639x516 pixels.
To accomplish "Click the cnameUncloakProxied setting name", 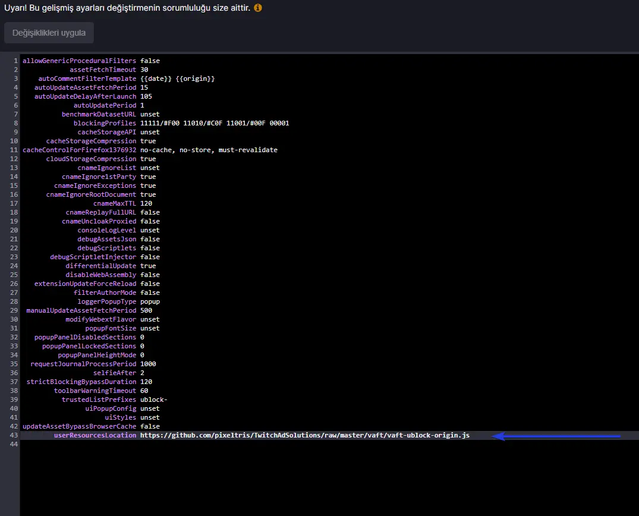I will 99,221.
